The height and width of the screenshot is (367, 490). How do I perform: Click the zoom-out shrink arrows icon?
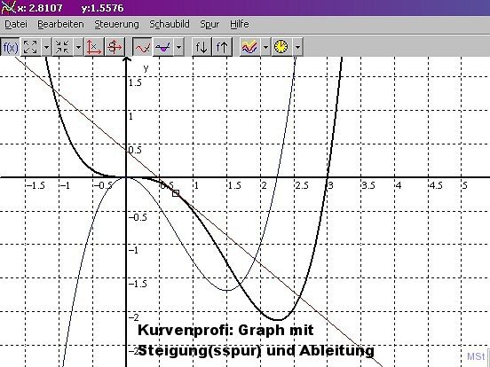(62, 47)
